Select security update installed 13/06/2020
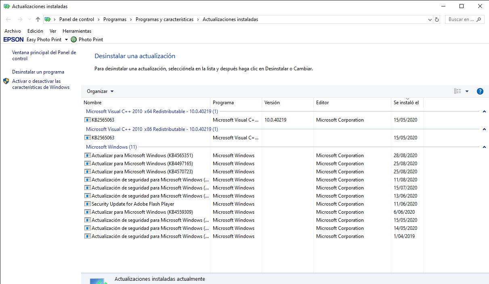 tap(253, 196)
